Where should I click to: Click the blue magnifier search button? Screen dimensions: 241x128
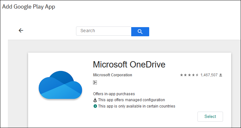click(140, 31)
